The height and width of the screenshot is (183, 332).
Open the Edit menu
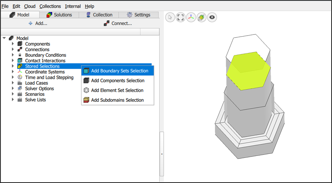tap(16, 6)
